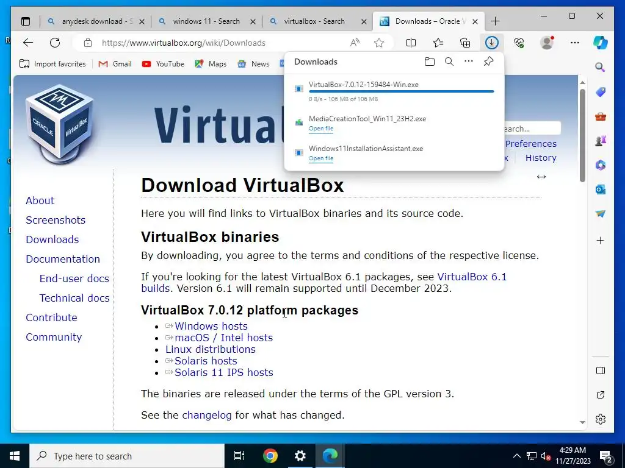Screen dimensions: 625x468
Task: Refresh the VirtualBox downloads page
Action: click(55, 43)
